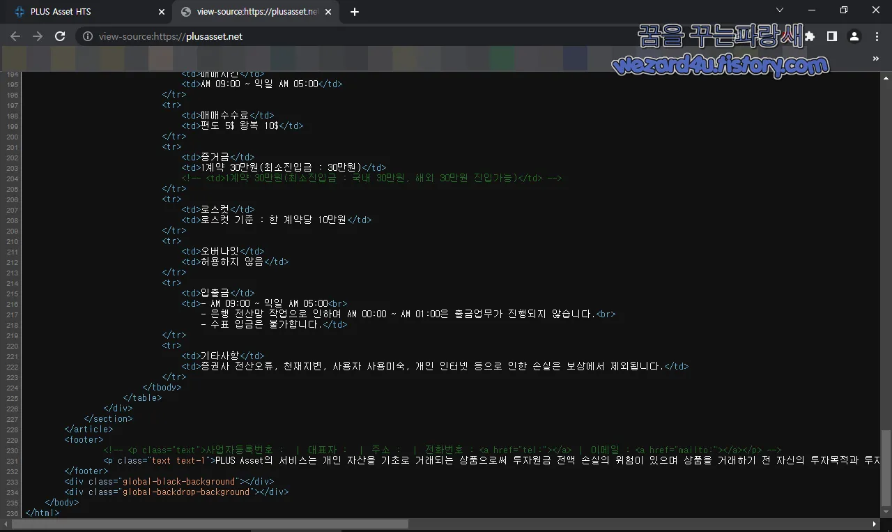Click the forward navigation arrow
Viewport: 892px width, 532px height.
pyautogui.click(x=37, y=36)
